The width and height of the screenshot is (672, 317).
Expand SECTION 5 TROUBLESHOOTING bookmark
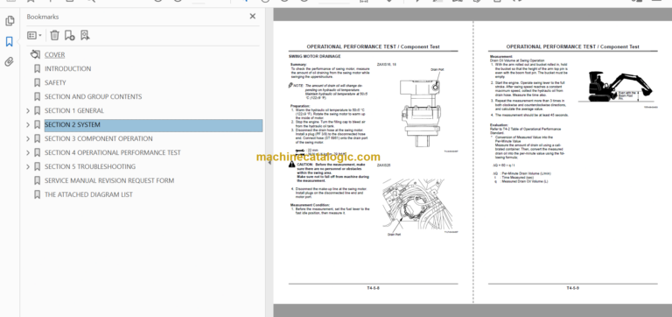click(28, 166)
